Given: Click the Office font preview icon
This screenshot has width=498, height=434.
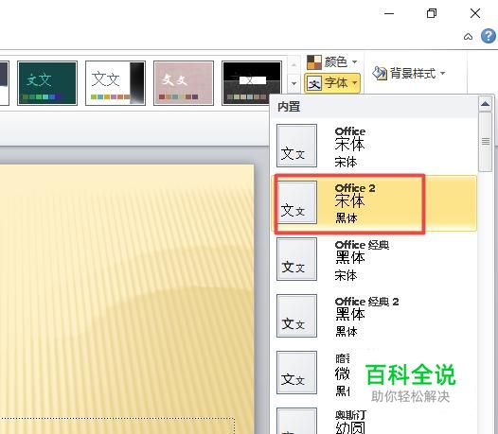Looking at the screenshot, I should tap(296, 146).
